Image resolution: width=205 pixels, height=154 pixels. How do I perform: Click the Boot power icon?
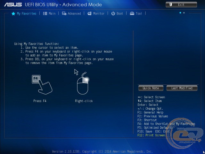tap(113, 13)
